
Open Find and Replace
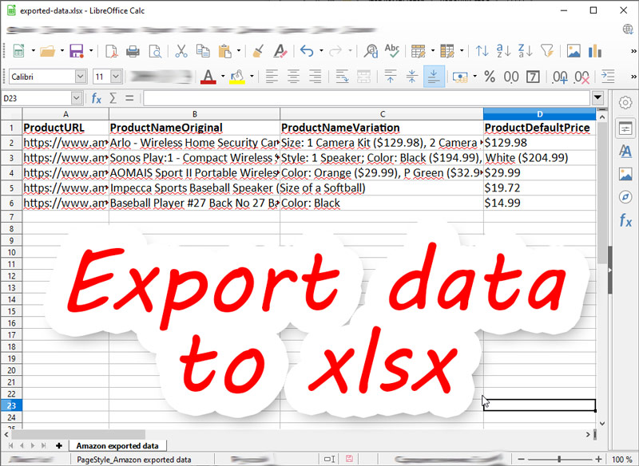pyautogui.click(x=371, y=51)
